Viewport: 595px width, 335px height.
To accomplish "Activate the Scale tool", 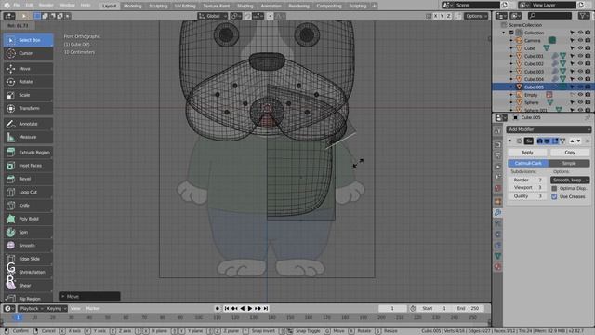I will click(x=28, y=95).
